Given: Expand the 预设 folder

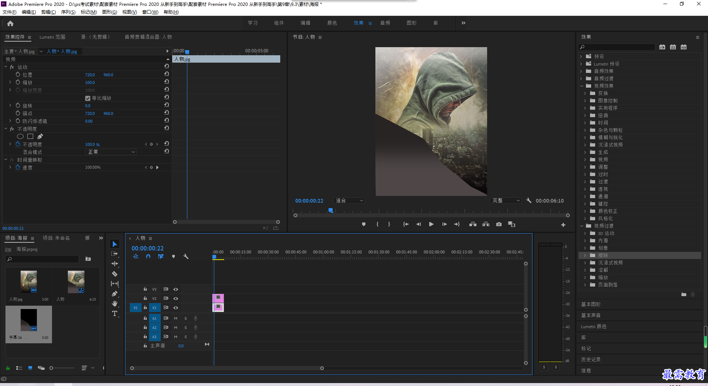Looking at the screenshot, I should coord(582,57).
